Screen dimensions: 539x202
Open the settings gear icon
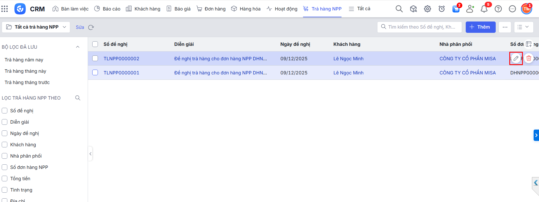tap(427, 9)
